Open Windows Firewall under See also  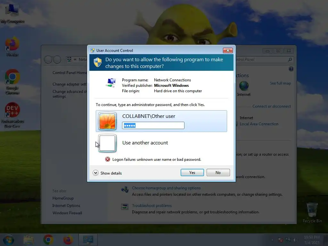(x=67, y=213)
